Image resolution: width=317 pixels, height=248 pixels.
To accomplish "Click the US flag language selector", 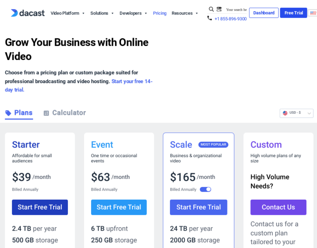I will click(313, 13).
